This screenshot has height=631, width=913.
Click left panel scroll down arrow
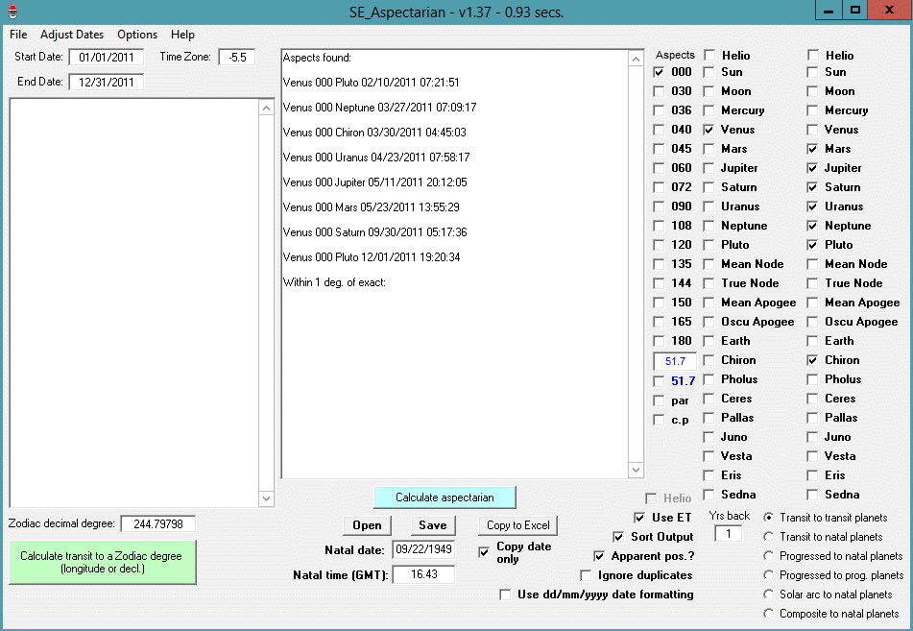tap(266, 498)
